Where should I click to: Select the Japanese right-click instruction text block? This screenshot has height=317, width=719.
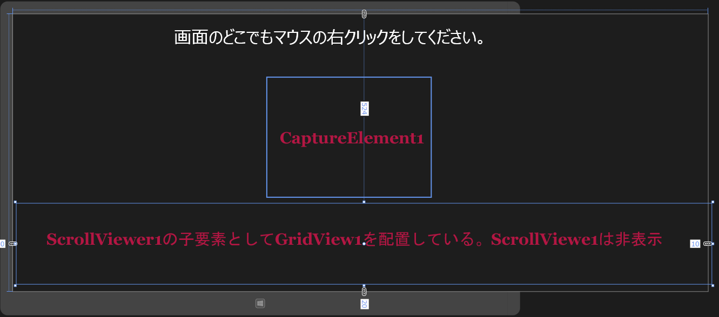tap(328, 38)
